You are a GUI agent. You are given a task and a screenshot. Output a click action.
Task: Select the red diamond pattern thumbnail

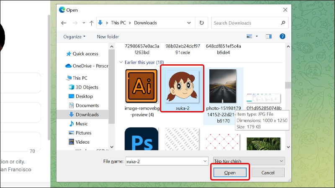click(x=223, y=142)
